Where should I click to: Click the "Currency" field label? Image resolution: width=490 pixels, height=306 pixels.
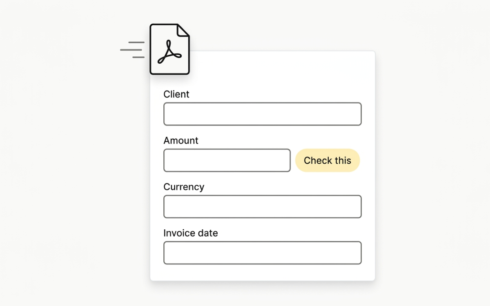point(184,187)
